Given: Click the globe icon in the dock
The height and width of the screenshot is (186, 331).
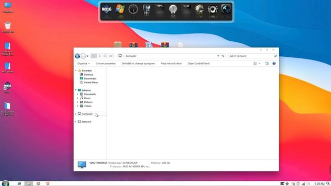Looking at the screenshot, I should pyautogui.click(x=199, y=9).
